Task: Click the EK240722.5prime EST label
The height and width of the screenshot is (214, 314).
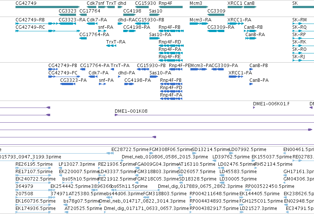Action: coord(36,179)
